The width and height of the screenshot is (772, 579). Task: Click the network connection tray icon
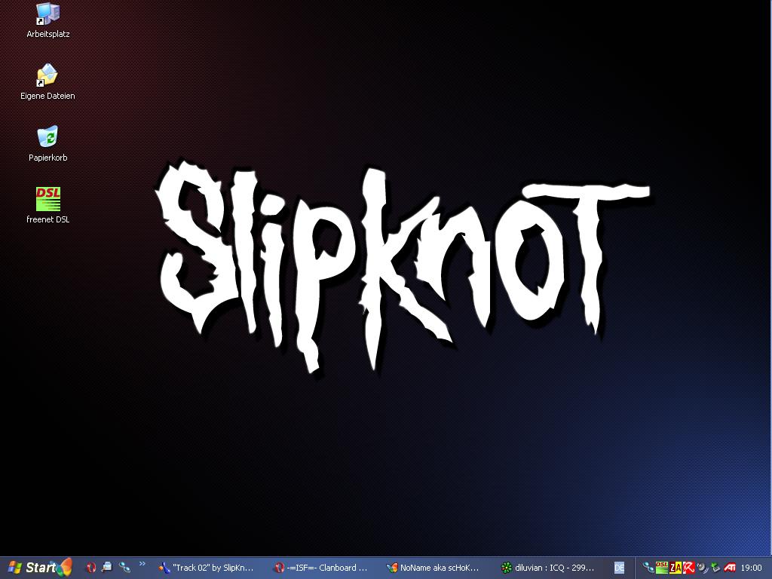tap(648, 568)
